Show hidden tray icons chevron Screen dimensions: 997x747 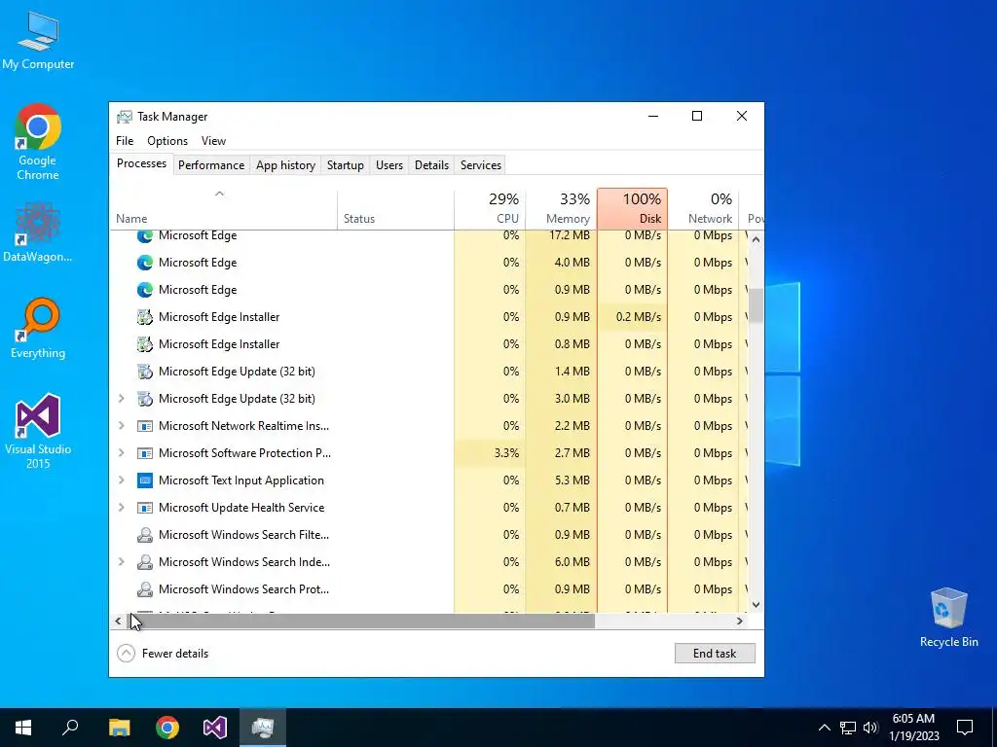pos(824,728)
